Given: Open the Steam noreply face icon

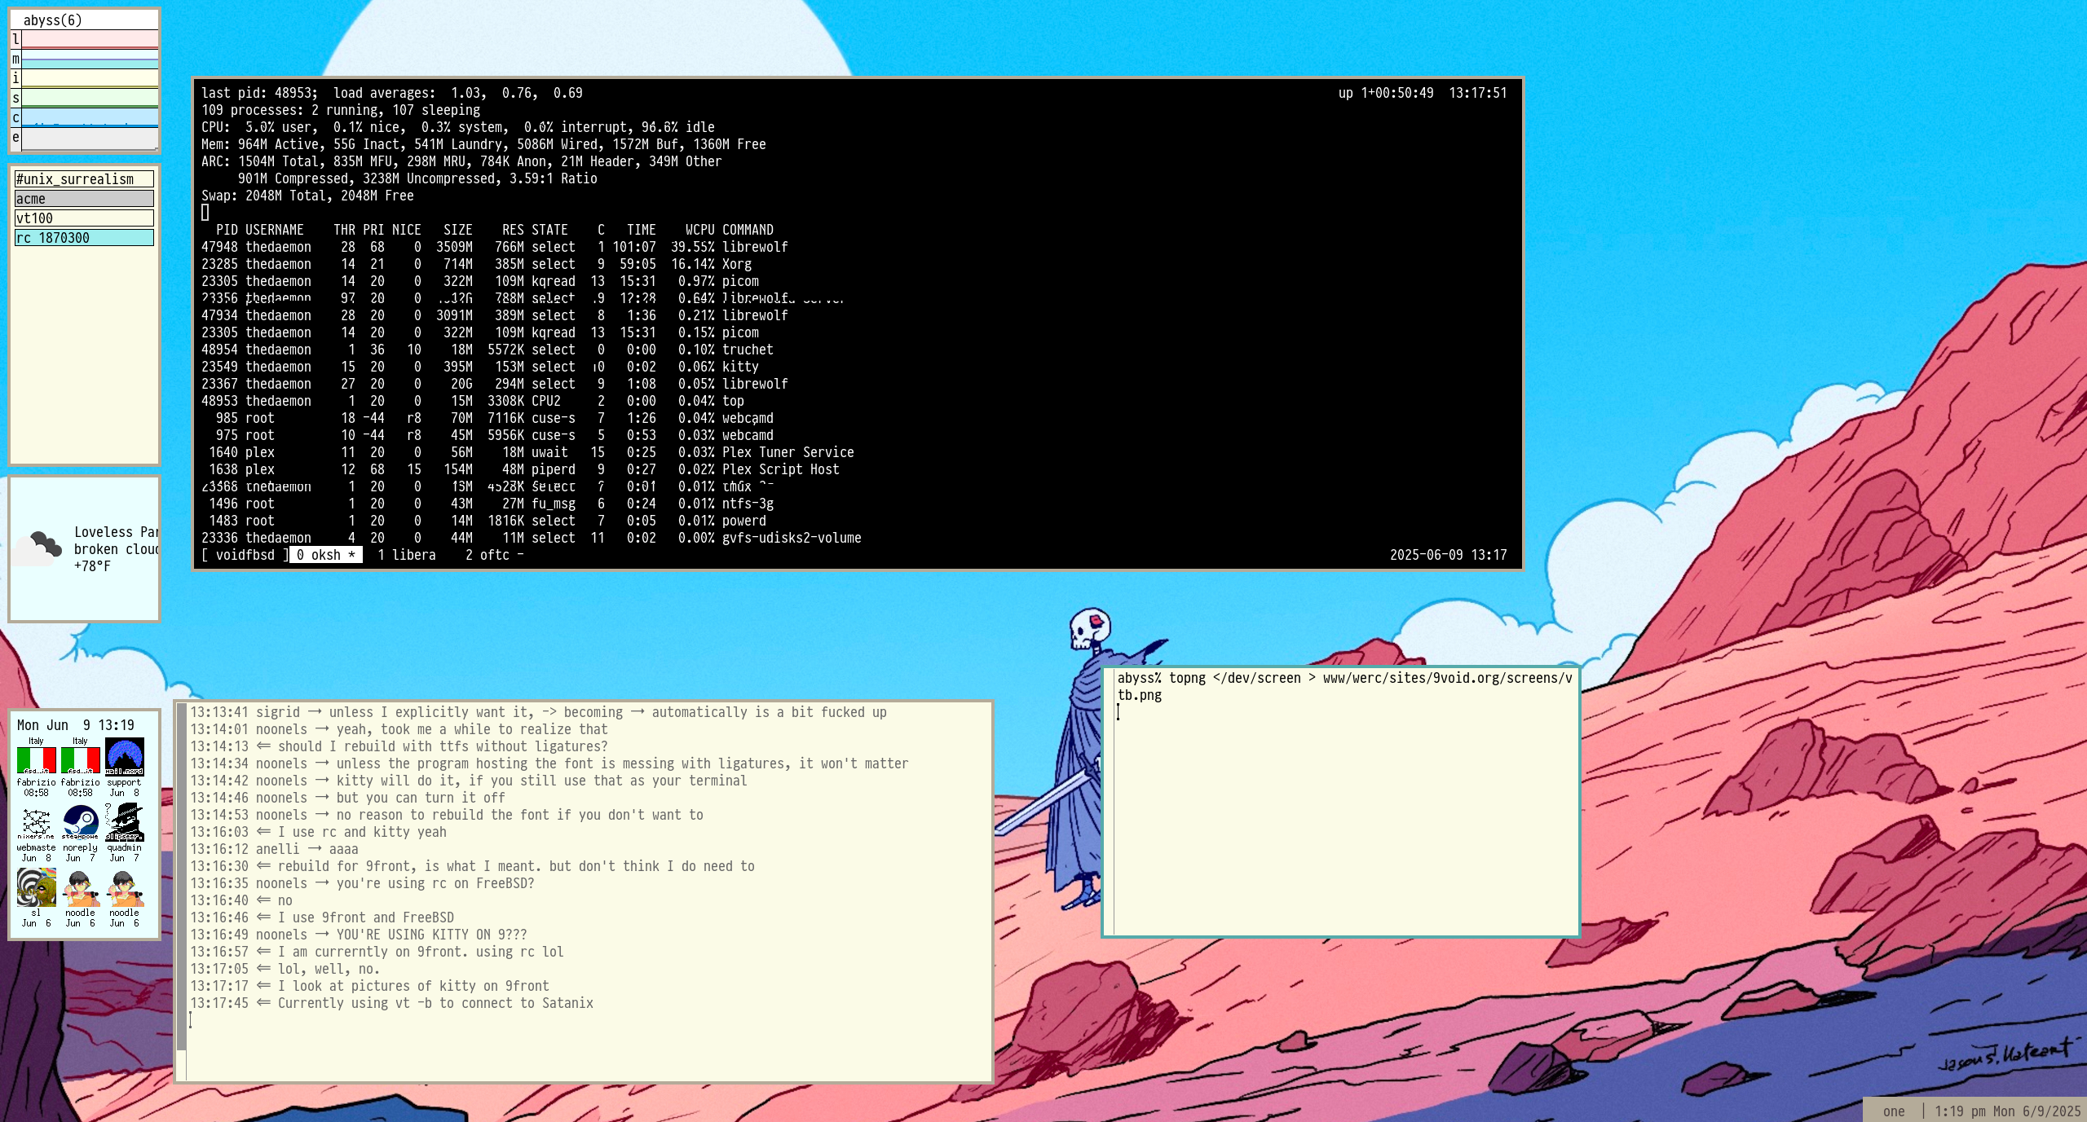Looking at the screenshot, I should coord(80,822).
